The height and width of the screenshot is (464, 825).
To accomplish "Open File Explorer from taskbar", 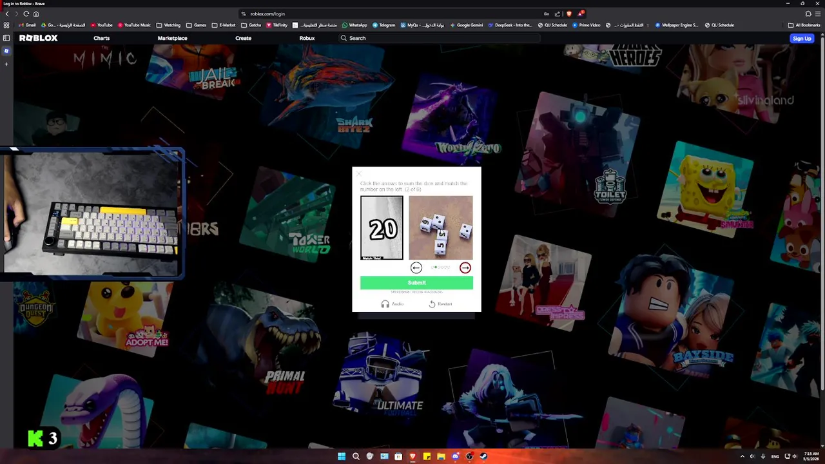I will pos(441,456).
